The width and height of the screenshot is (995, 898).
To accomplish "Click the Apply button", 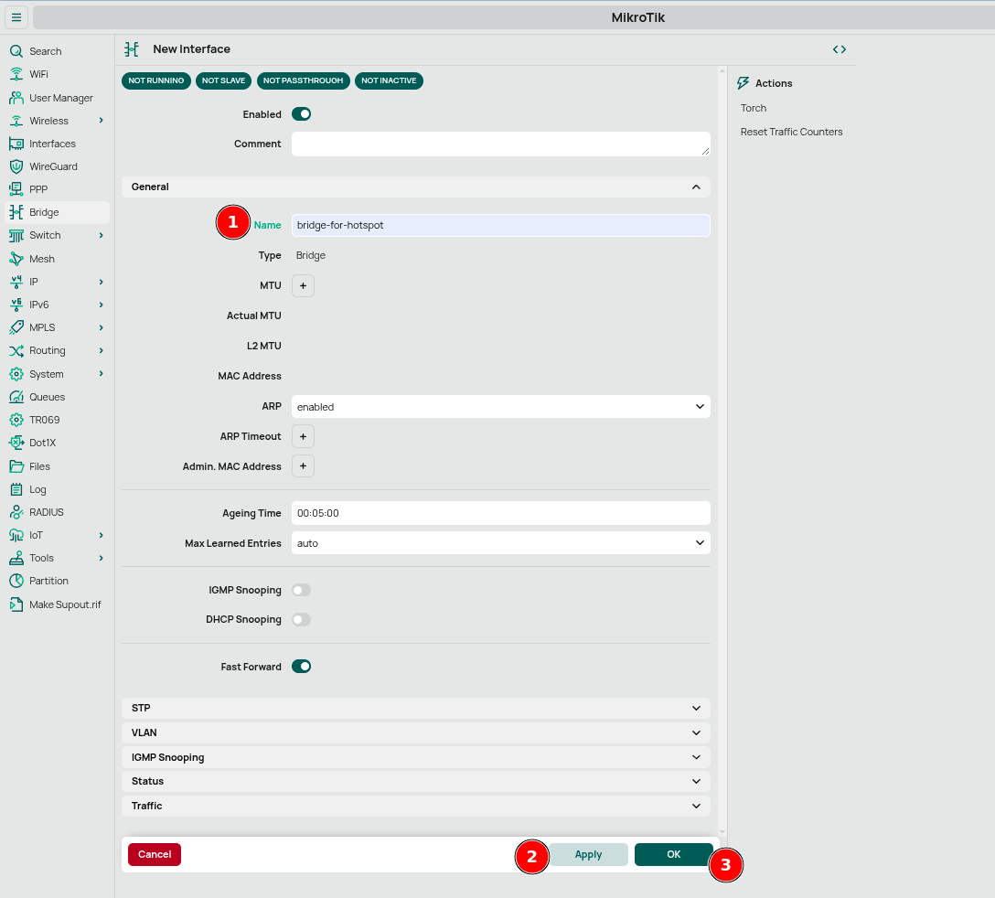I will (x=588, y=854).
